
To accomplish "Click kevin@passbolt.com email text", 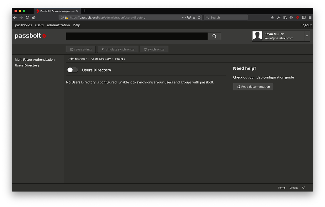I will pos(279,38).
